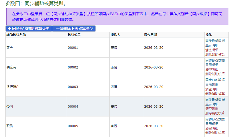Delete the 公司 auxiliary accounting type
The image size is (233, 137).
[215, 113]
